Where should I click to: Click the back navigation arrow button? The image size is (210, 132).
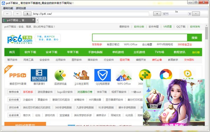click(x=7, y=14)
